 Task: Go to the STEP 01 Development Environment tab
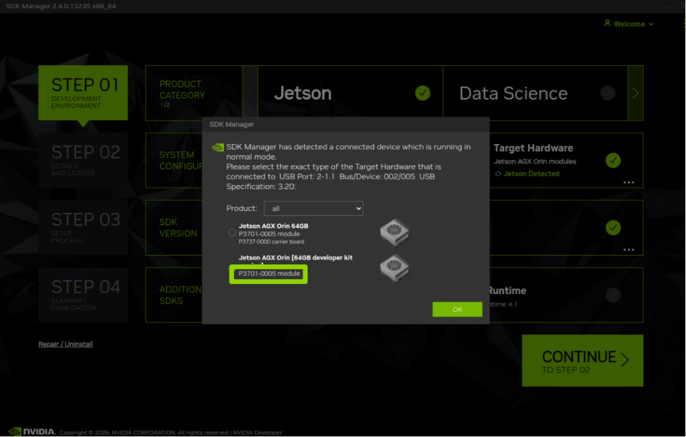coord(83,93)
